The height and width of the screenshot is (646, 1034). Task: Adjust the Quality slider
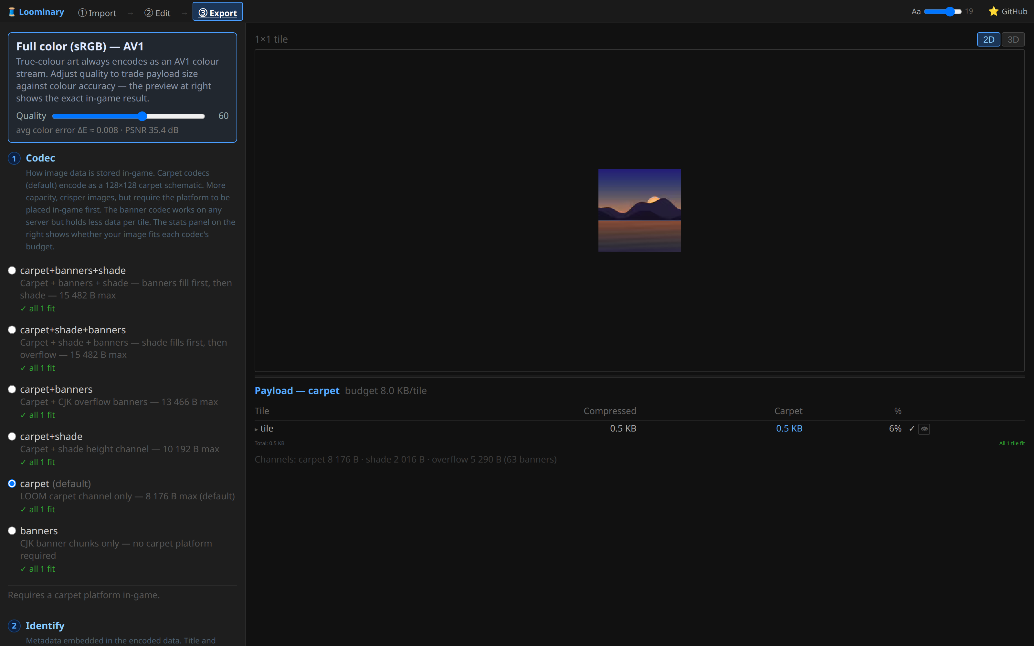(x=128, y=116)
